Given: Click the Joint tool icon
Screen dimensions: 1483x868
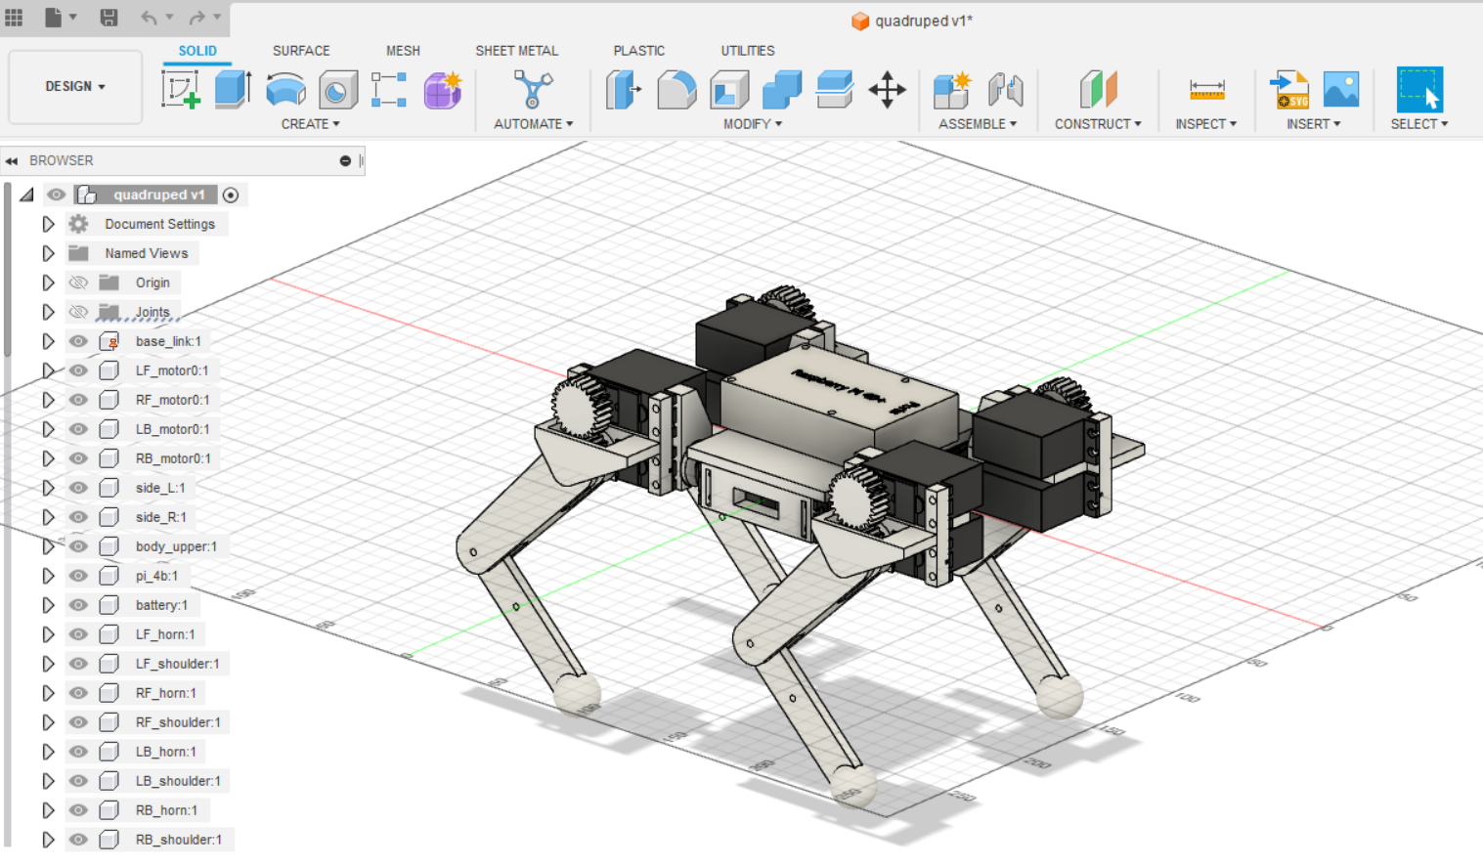Looking at the screenshot, I should coord(1005,90).
